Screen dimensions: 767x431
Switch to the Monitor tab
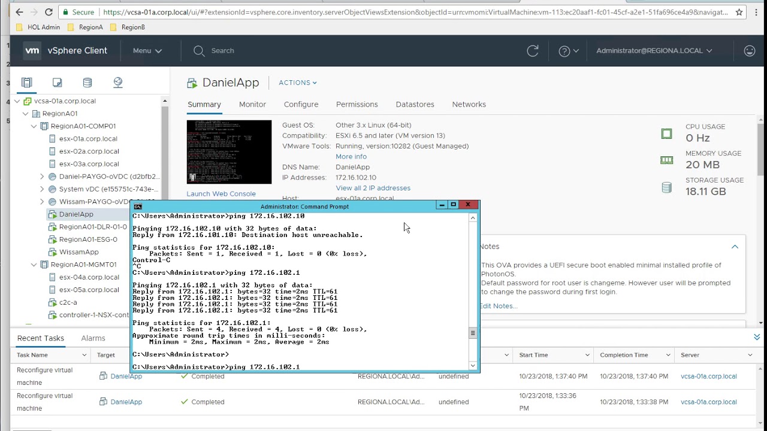(252, 104)
